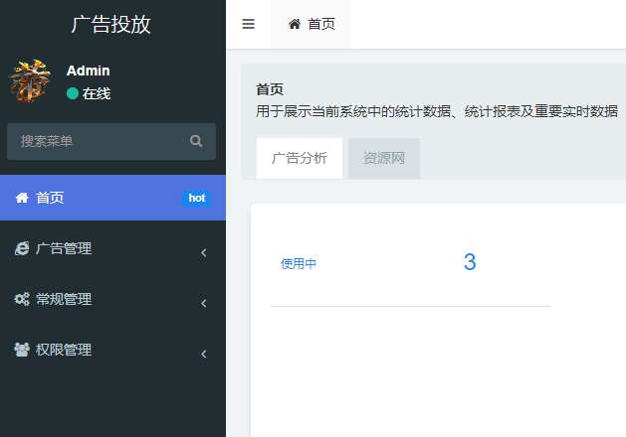This screenshot has height=437, width=626.
Task: Switch to the 广告分析 tab
Action: click(300, 158)
